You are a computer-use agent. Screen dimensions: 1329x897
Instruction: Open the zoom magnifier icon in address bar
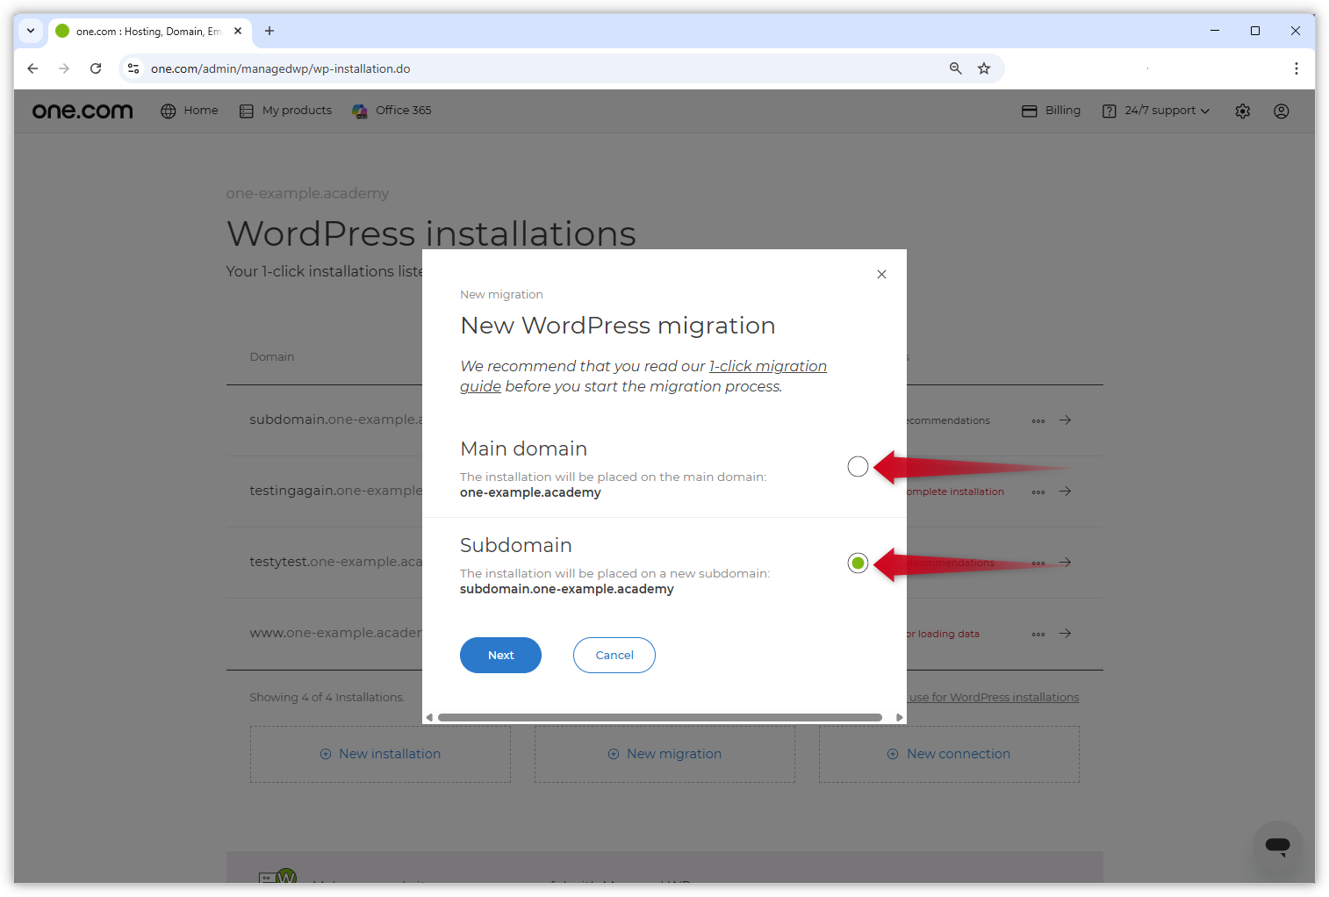pyautogui.click(x=956, y=68)
